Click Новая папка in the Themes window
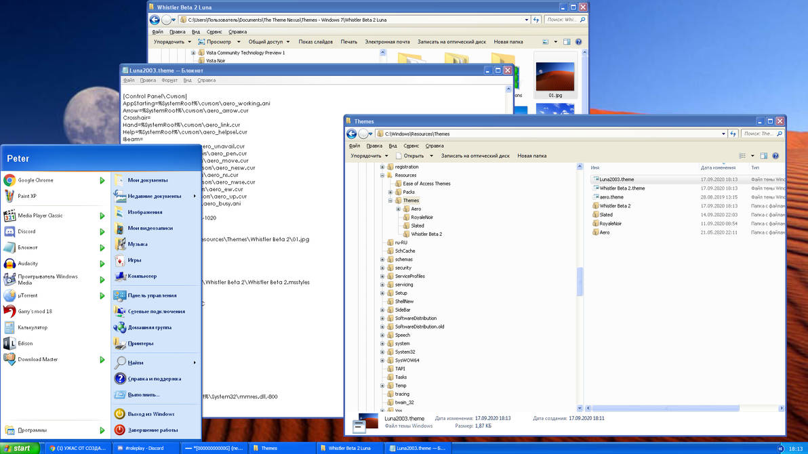The image size is (808, 454). 531,156
